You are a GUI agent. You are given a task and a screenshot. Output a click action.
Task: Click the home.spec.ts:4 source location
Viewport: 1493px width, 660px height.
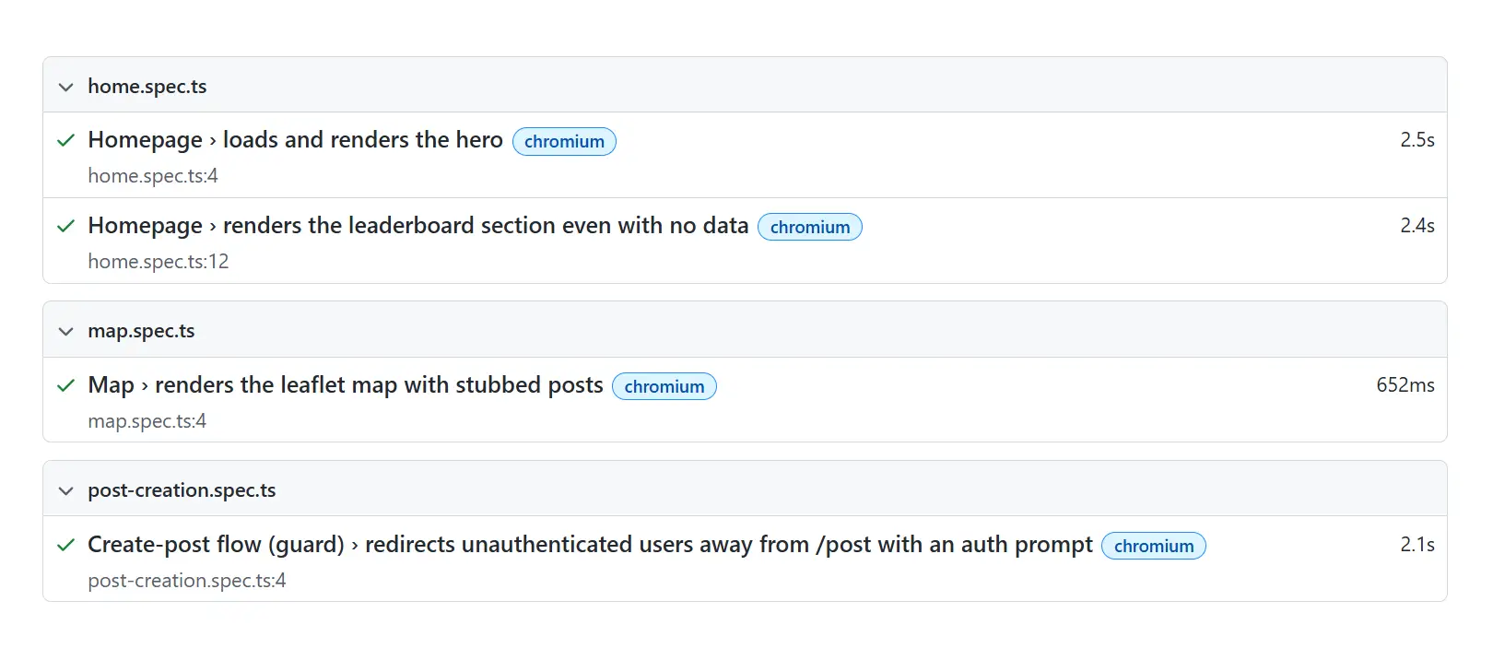point(153,176)
